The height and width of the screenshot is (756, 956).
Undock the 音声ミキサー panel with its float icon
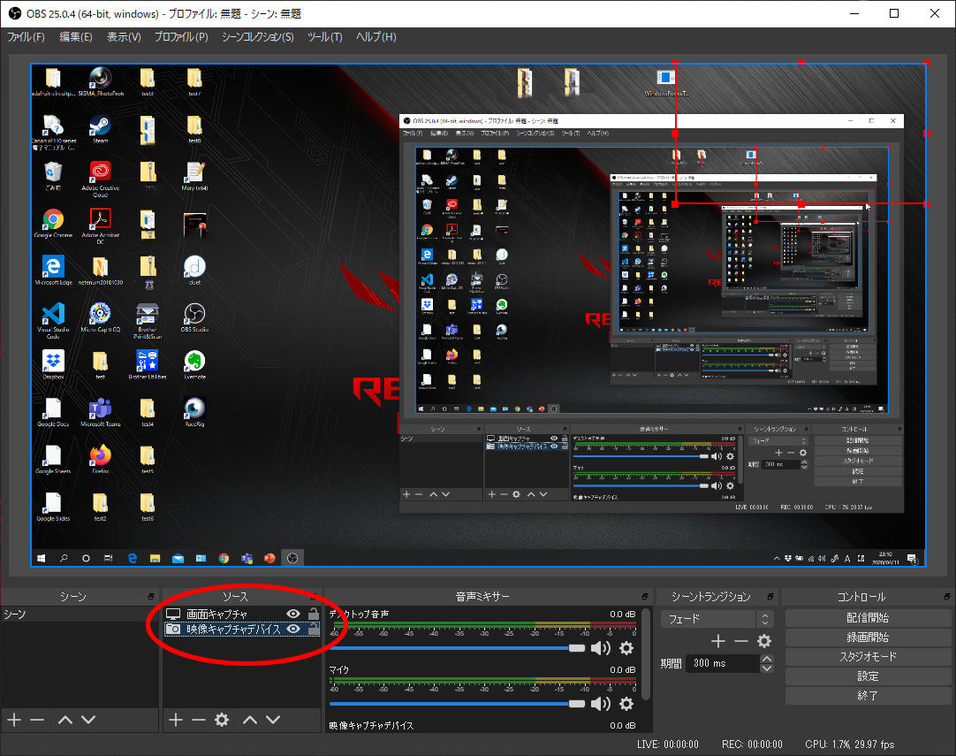point(644,596)
